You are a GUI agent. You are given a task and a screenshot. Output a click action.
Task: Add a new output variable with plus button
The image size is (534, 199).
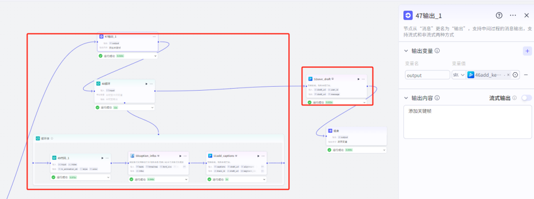(x=527, y=51)
